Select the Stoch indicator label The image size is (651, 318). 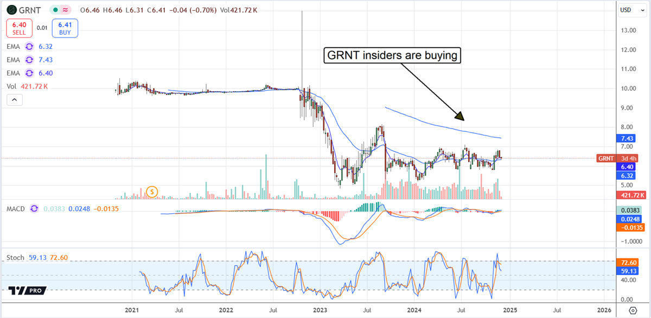pos(15,258)
